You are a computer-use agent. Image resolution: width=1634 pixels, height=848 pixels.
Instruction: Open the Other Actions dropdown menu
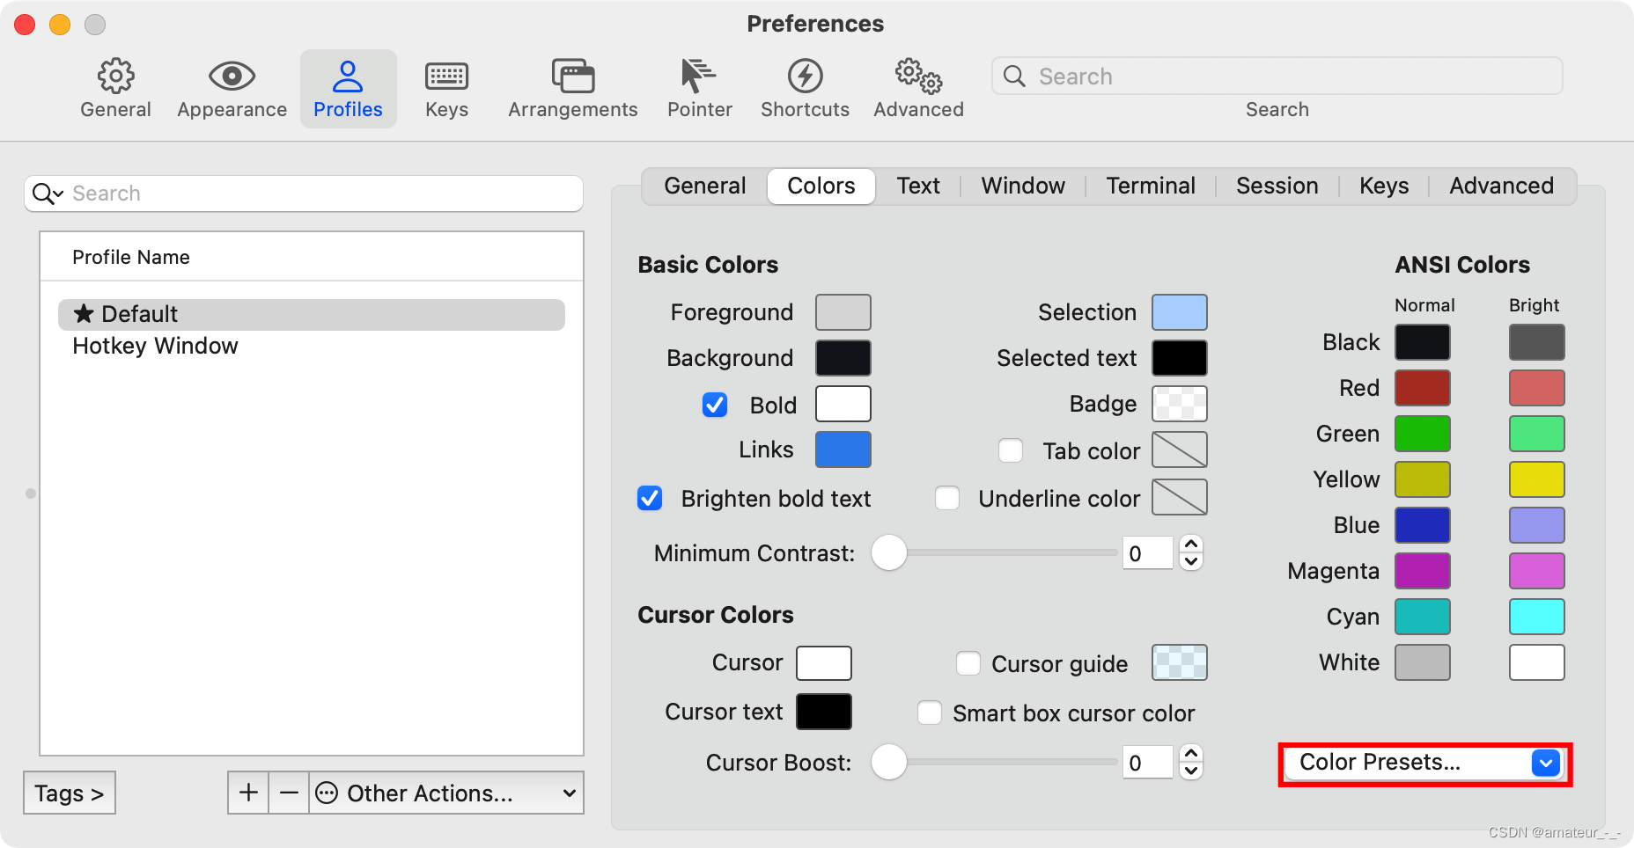(x=446, y=793)
